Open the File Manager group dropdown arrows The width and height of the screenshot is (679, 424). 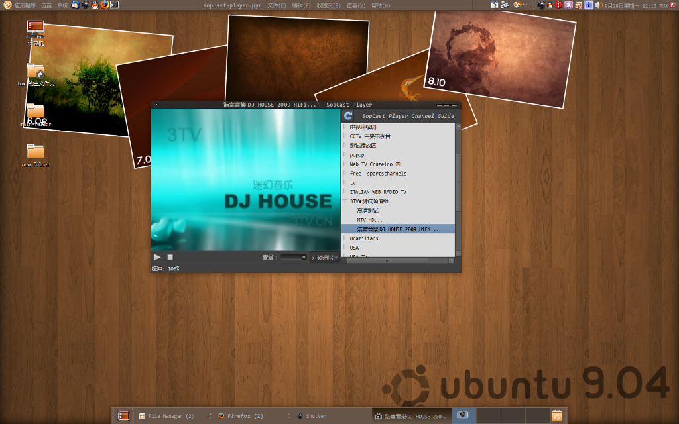(210, 416)
